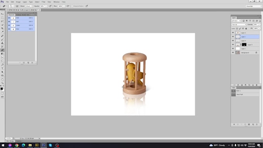Viewport: 263px width, 148px height.
Task: Select Path 1 in Paths panel
Action: (246, 91)
